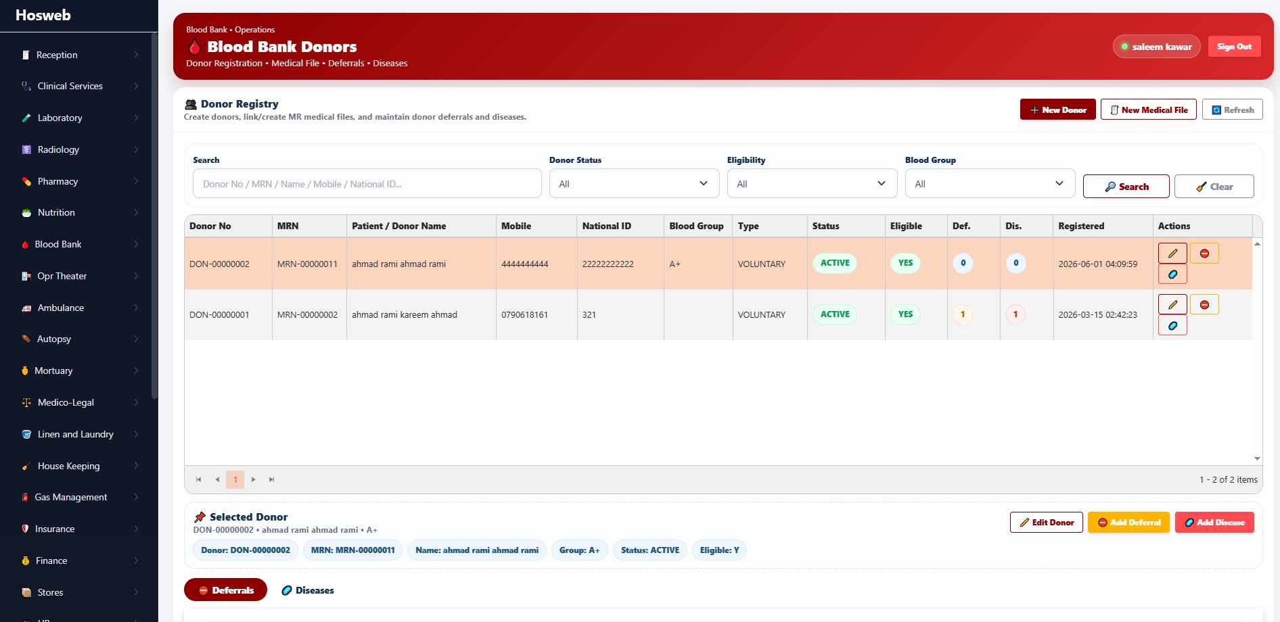Clear the search filters

tap(1214, 187)
